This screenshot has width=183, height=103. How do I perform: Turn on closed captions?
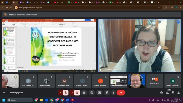point(84,93)
